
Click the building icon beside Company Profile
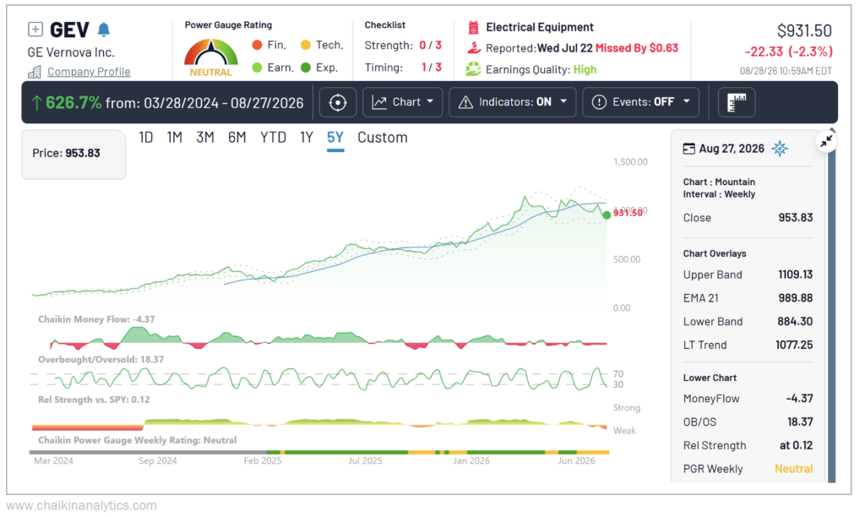pyautogui.click(x=34, y=73)
